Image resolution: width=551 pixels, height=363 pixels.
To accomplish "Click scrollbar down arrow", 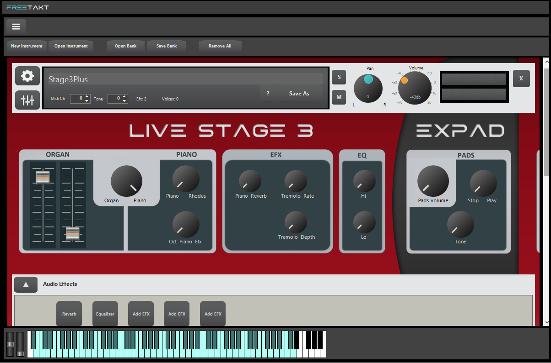I will 546,322.
